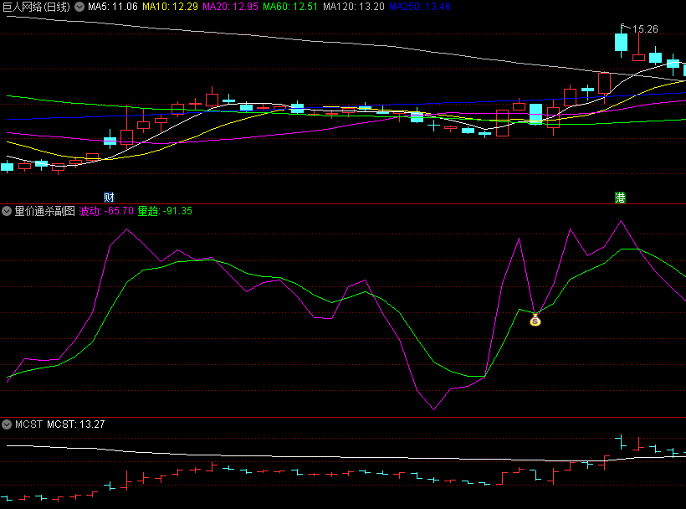Click the MA120: 13.20 label

pos(354,7)
